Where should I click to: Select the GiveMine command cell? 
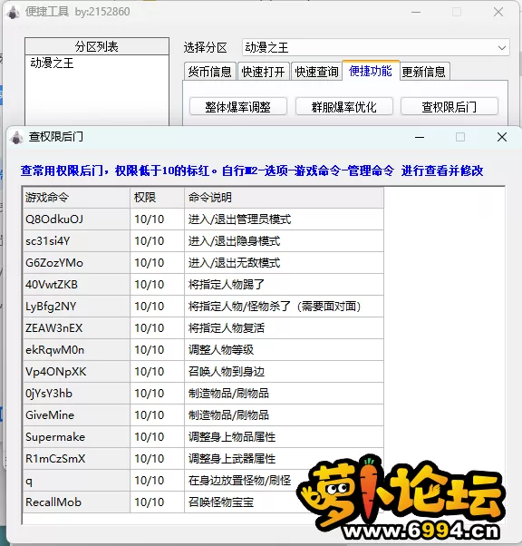(x=76, y=415)
